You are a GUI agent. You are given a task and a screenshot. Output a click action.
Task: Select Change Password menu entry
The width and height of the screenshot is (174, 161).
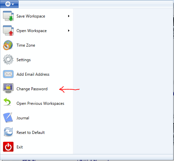pos(32,89)
